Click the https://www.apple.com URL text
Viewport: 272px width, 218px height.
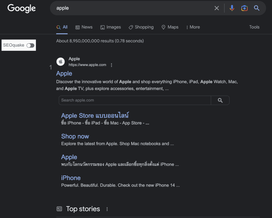(x=87, y=65)
